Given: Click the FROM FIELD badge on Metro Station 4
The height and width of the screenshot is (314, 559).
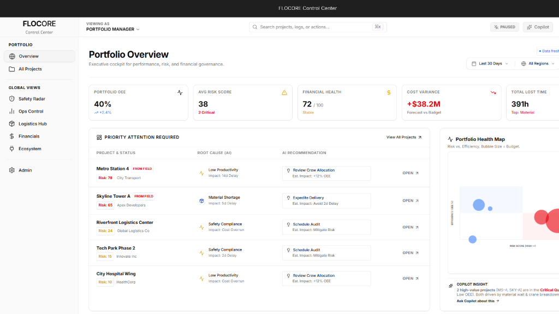Looking at the screenshot, I should (x=142, y=169).
